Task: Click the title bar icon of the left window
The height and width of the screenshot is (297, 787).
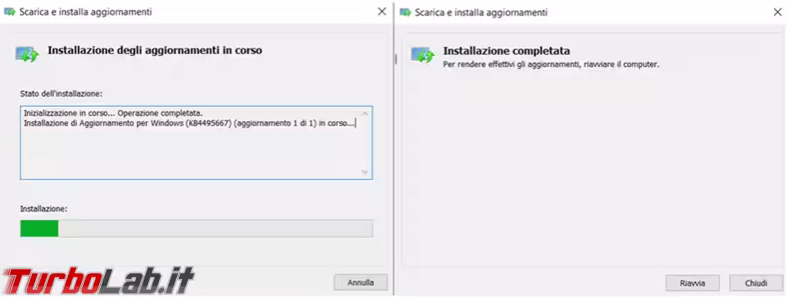Action: point(9,12)
